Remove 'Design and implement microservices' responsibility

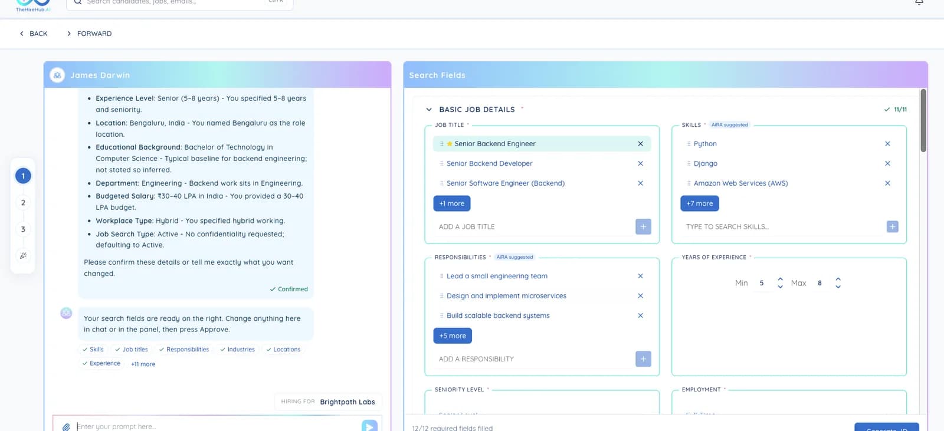pos(640,296)
